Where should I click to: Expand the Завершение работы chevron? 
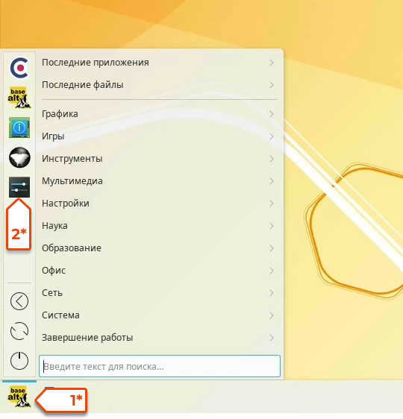click(x=272, y=338)
